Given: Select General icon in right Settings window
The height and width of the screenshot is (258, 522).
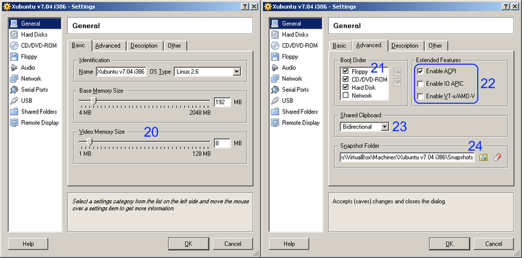Looking at the screenshot, I should pos(275,23).
